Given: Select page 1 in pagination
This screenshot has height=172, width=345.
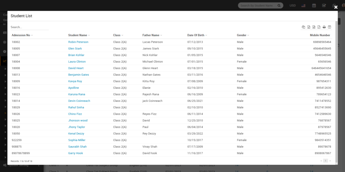Looking at the screenshot, I should 325,161.
